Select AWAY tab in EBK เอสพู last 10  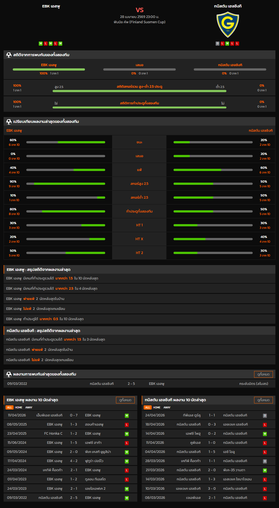point(29,408)
